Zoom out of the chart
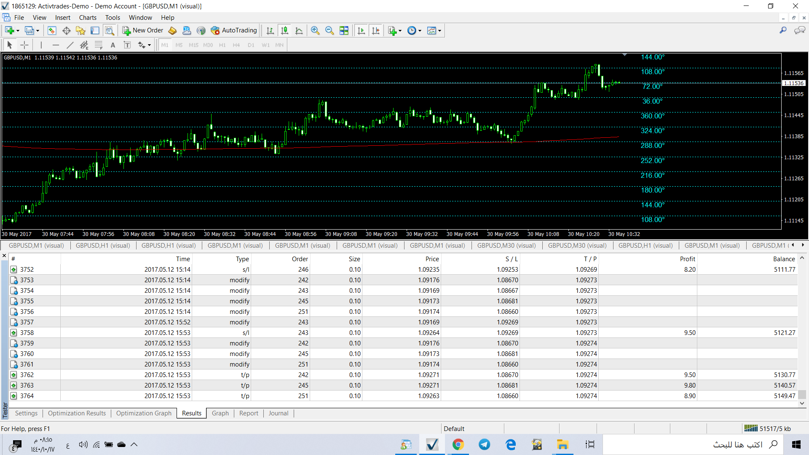 329,30
